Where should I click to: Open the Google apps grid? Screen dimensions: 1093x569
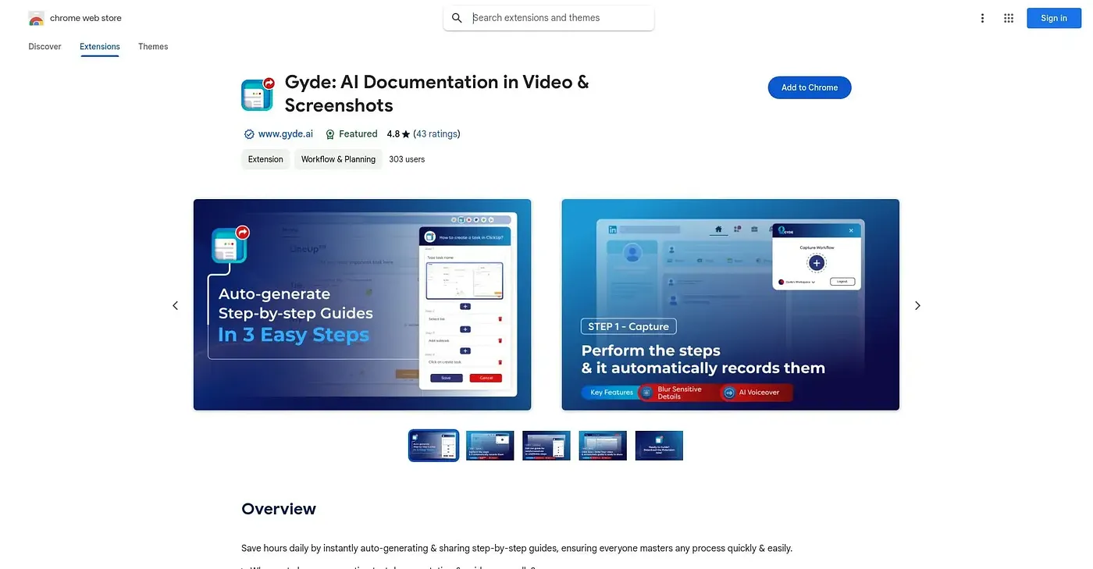pyautogui.click(x=1009, y=18)
